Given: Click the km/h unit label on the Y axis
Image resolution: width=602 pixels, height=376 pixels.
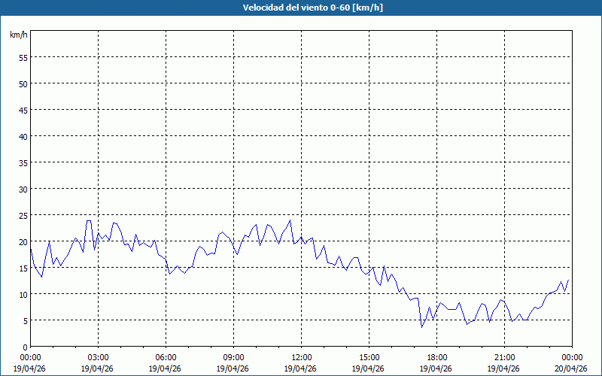Looking at the screenshot, I should [x=19, y=35].
